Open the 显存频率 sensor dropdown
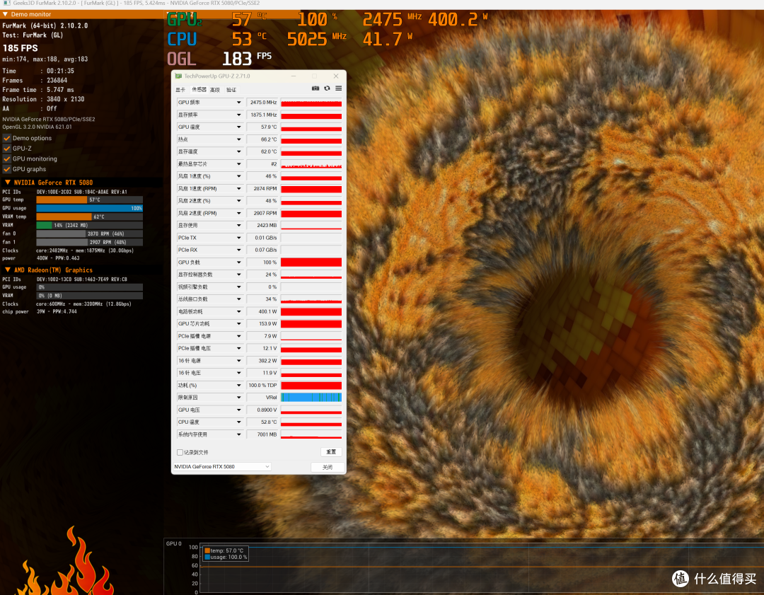The image size is (764, 595). [x=239, y=115]
